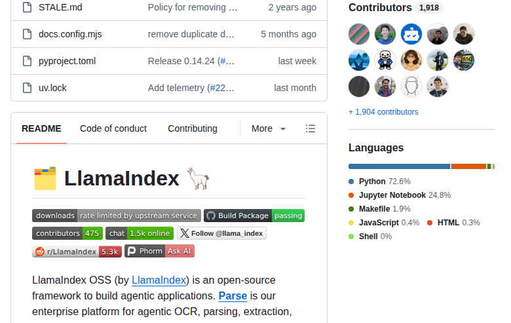Open the pyproject.toml file
This screenshot has width=511, height=323.
click(67, 61)
